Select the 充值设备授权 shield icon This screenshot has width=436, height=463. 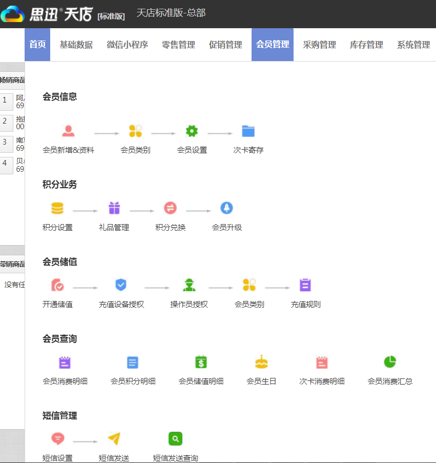121,285
